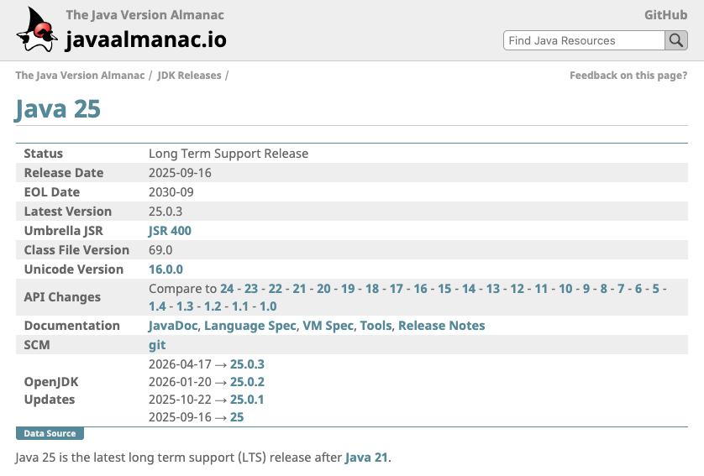Compare API changes to Java 9
The width and height of the screenshot is (704, 476).
pos(586,289)
